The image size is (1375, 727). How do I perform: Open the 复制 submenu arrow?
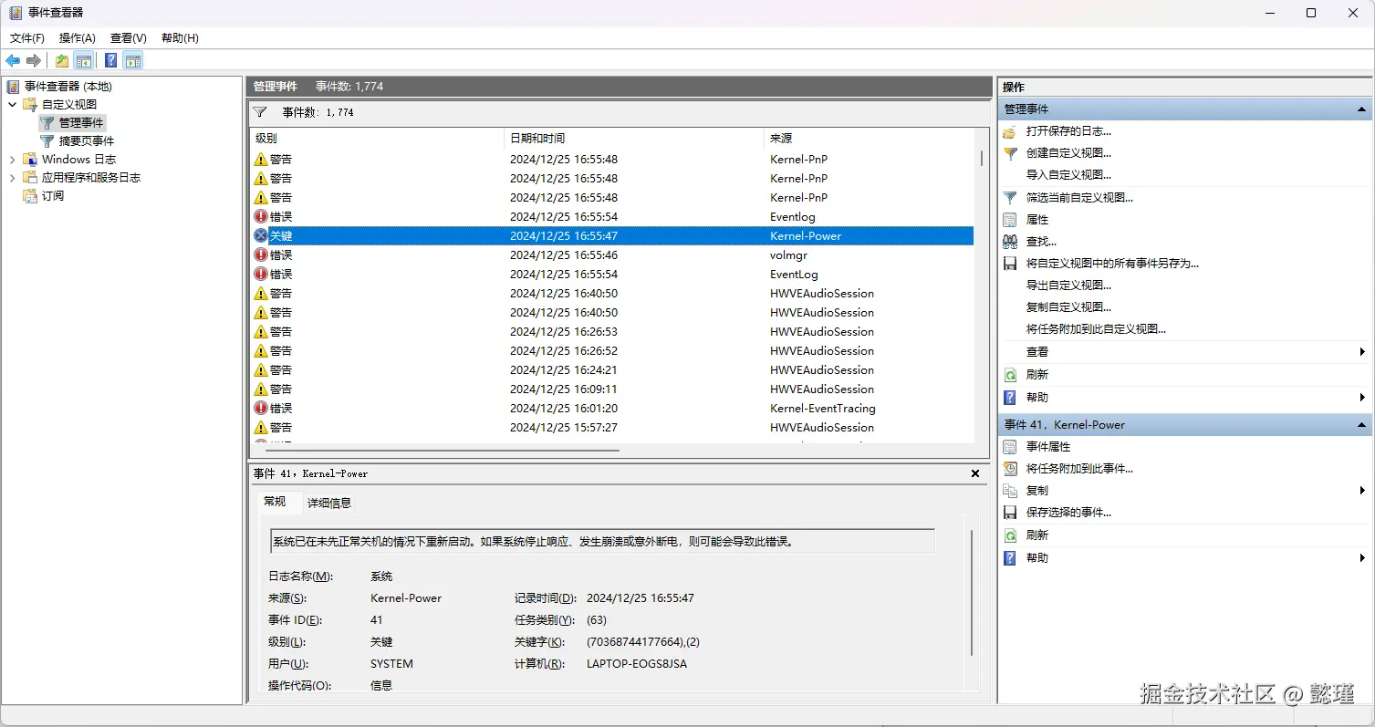point(1362,491)
